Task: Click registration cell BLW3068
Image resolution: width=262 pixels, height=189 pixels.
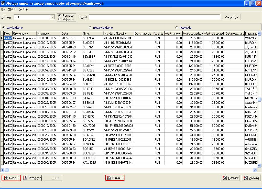Action: click(93, 144)
